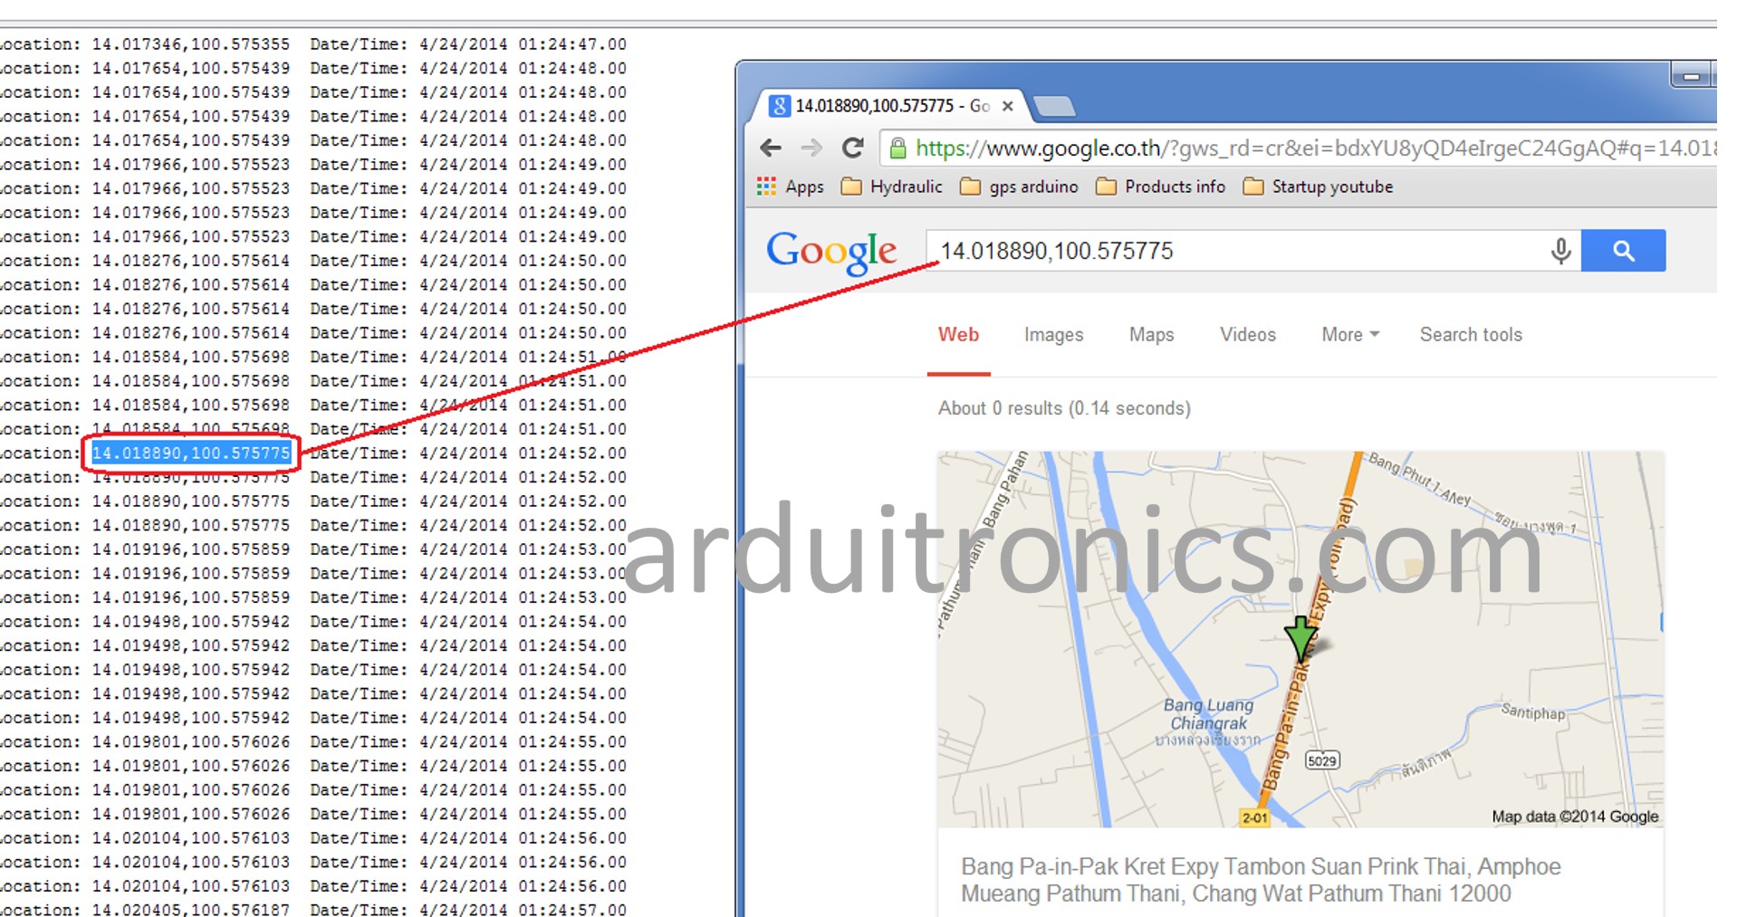1737x917 pixels.
Task: Click the address bar URL field
Action: click(x=1297, y=148)
